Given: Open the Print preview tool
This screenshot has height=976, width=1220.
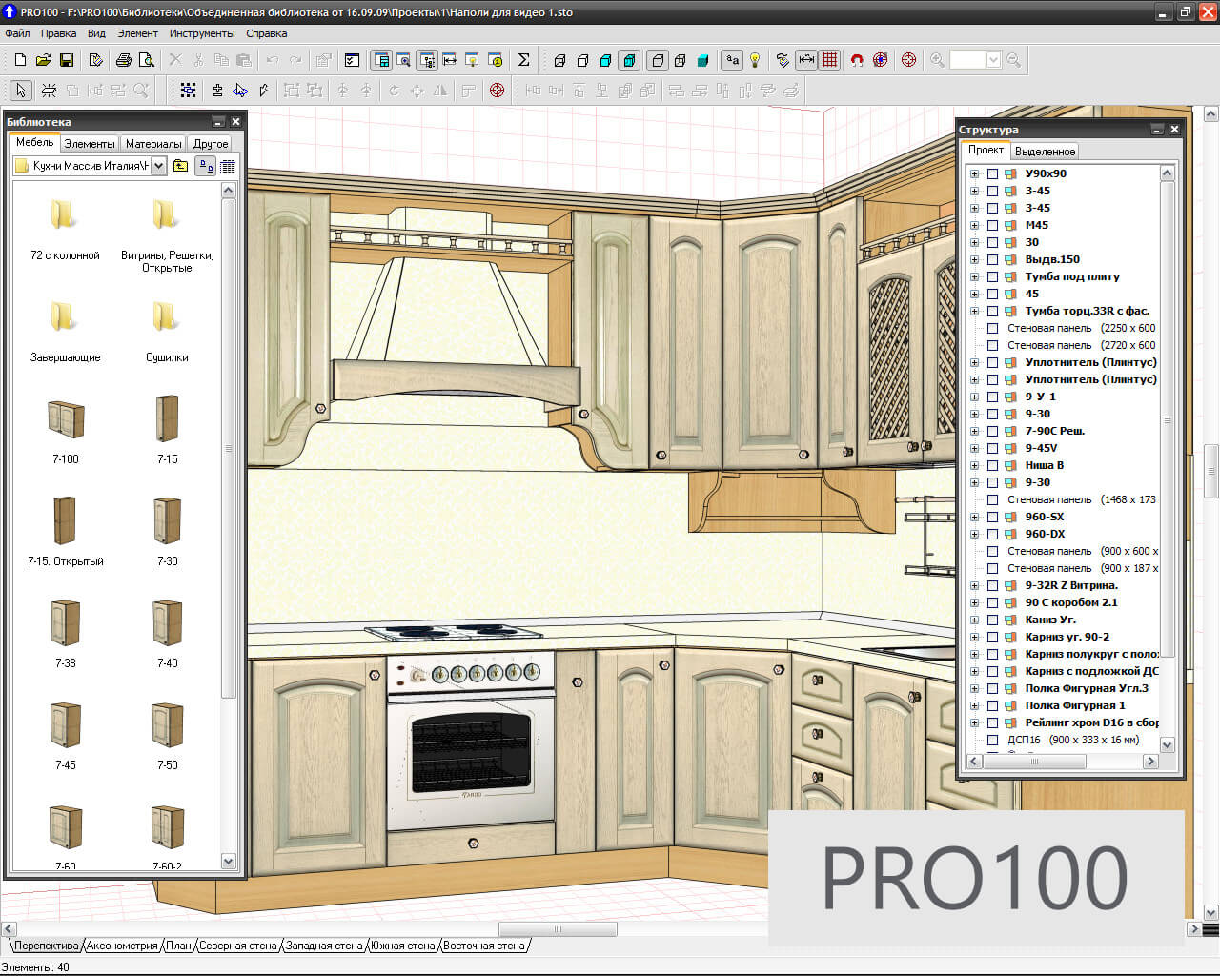Looking at the screenshot, I should (x=146, y=60).
